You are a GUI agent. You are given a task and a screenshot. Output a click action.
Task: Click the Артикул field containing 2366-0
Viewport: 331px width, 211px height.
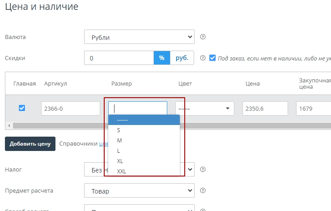tap(70, 108)
